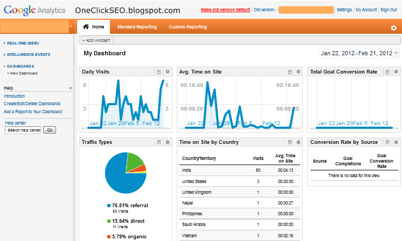402x241 pixels.
Task: Open the Old version link
Action: coord(264,10)
